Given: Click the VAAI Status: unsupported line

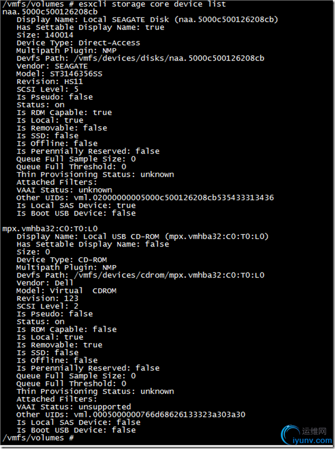Looking at the screenshot, I should (x=74, y=407).
